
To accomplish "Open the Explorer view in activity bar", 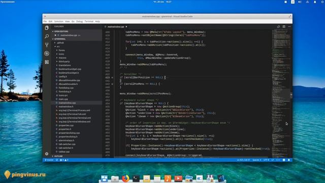I will 47,27.
